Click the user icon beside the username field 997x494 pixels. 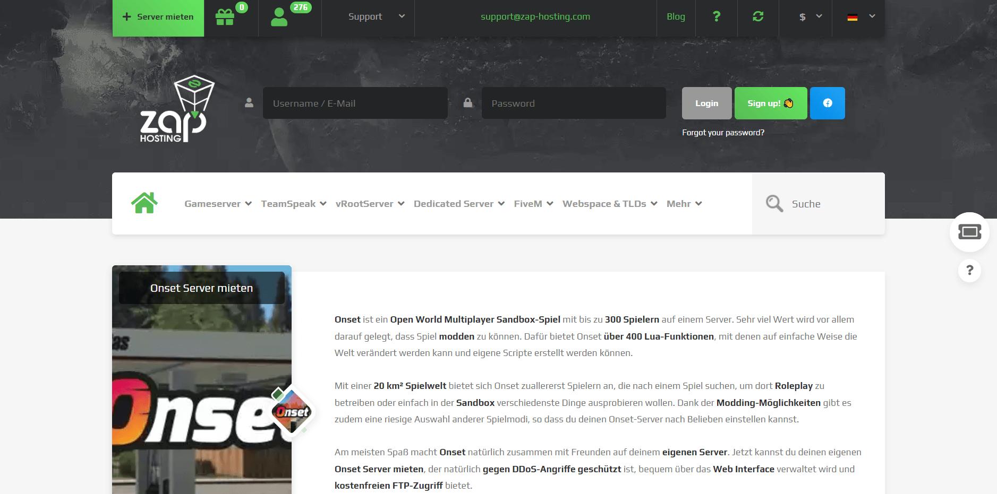pos(249,103)
